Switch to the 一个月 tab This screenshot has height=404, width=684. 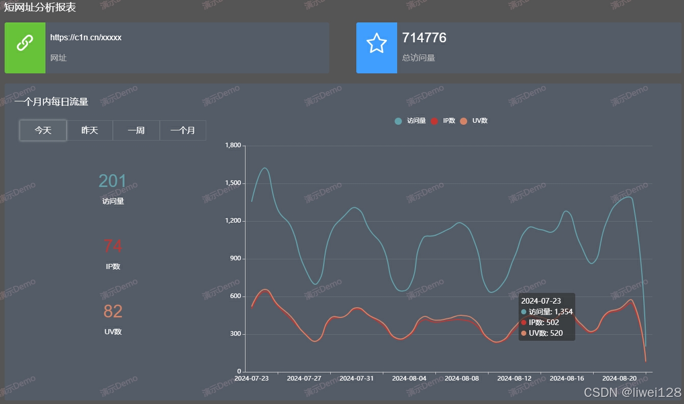point(183,130)
